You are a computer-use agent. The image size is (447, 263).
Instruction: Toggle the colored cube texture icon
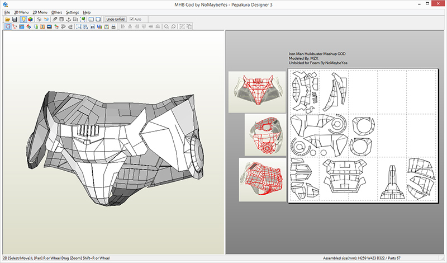[30, 19]
